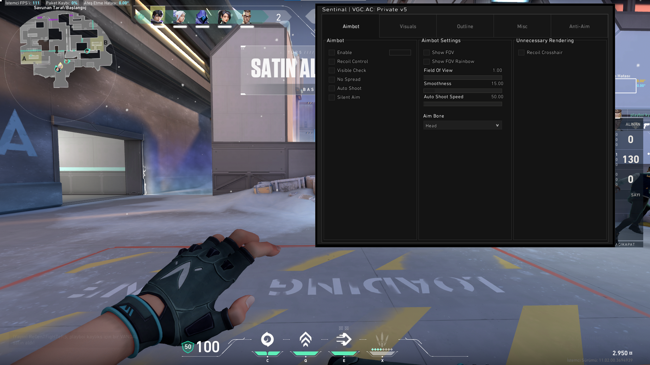Check the Recoil Crosshair option
The image size is (650, 365).
click(x=521, y=53)
